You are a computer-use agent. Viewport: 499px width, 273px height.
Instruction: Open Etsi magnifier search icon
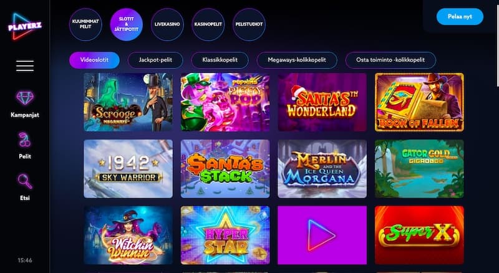pos(25,181)
